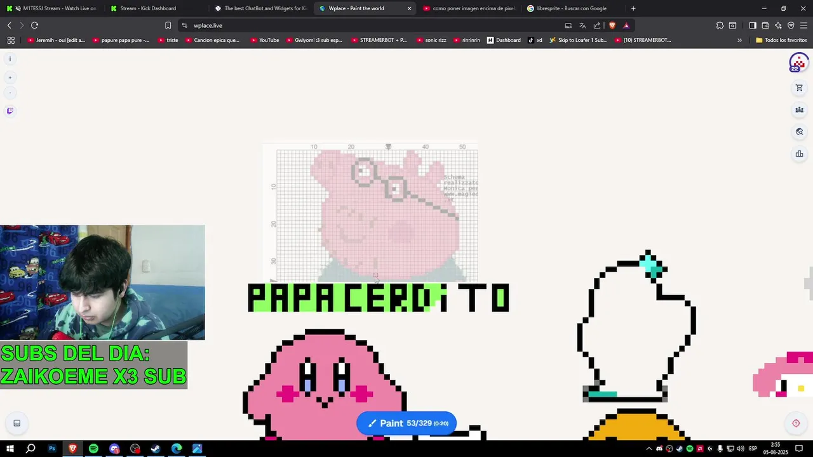
Task: Open the wplace store cart icon
Action: point(799,88)
